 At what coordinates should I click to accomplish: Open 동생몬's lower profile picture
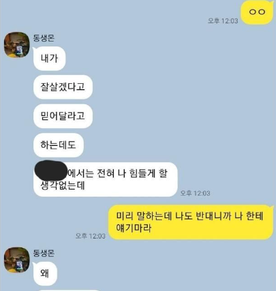[x=17, y=260]
